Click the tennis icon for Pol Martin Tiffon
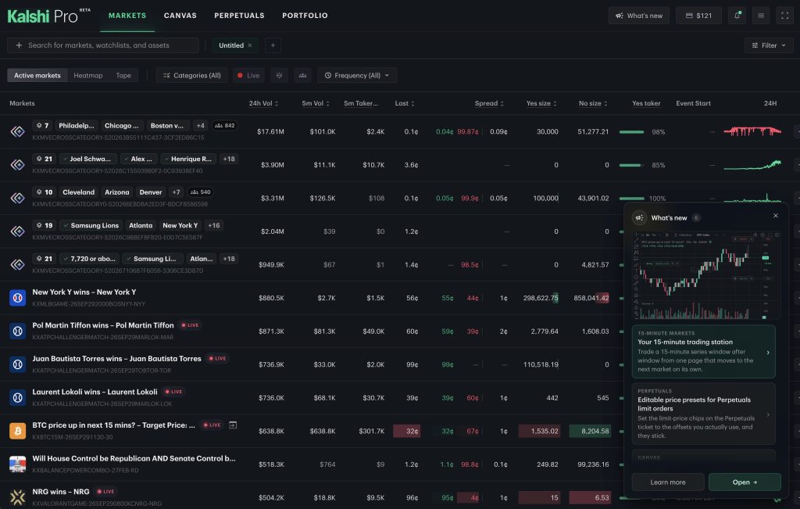The height and width of the screenshot is (509, 800). pyautogui.click(x=18, y=331)
